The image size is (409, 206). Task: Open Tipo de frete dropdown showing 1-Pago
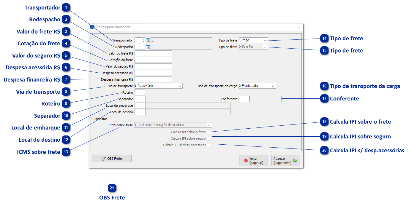pos(253,40)
